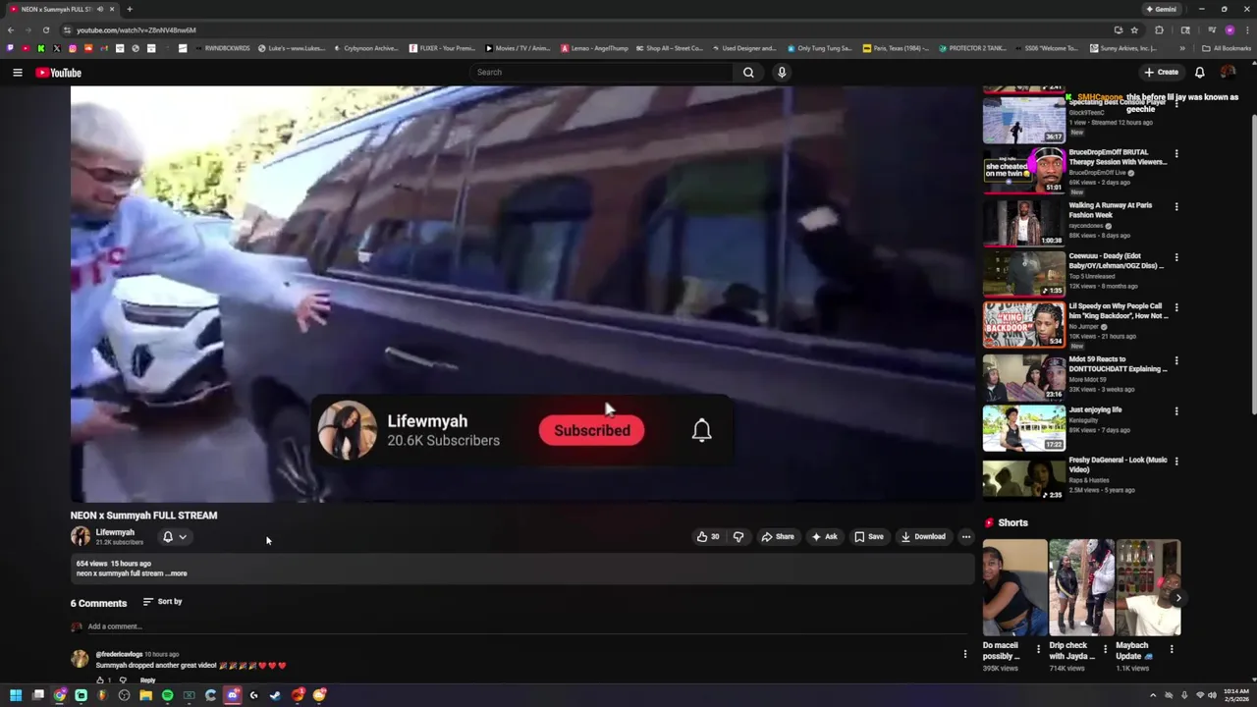Open menu for Walking A Runway video
Screen dimensions: 1257x707
click(1175, 206)
